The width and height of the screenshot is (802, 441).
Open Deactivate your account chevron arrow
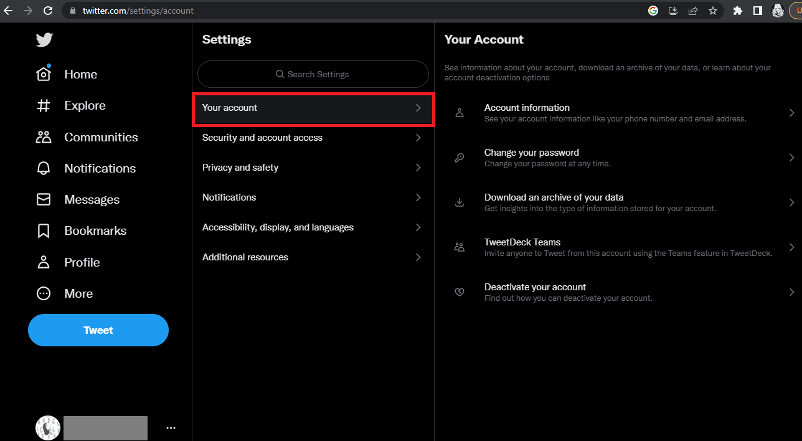click(792, 292)
